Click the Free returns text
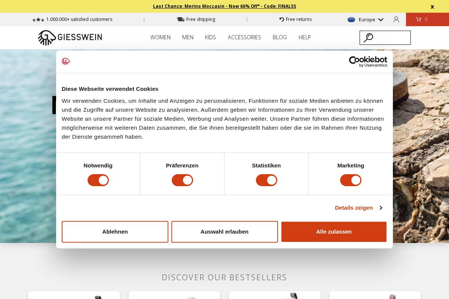The width and height of the screenshot is (449, 299). tap(299, 19)
